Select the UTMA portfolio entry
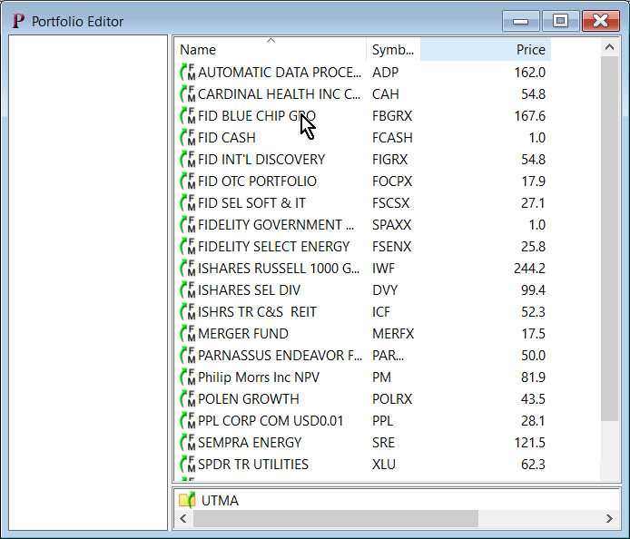Image resolution: width=630 pixels, height=539 pixels. (x=220, y=501)
